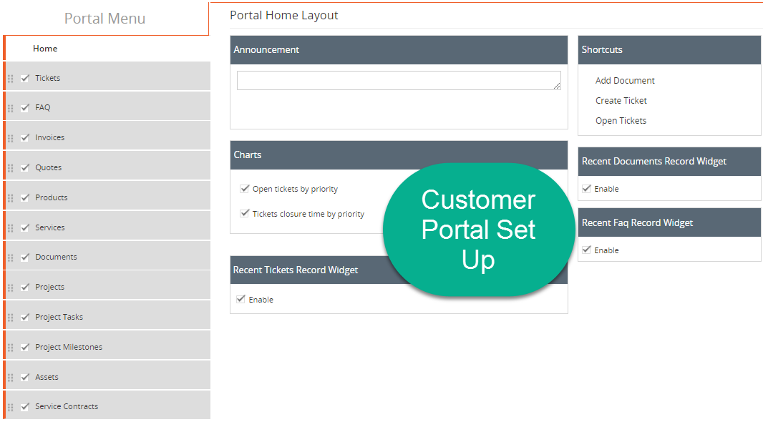Select the Tickets menu item label
Viewport: 763px width, 422px height.
point(48,78)
